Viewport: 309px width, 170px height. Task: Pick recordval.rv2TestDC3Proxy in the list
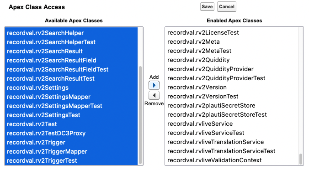(x=71, y=133)
